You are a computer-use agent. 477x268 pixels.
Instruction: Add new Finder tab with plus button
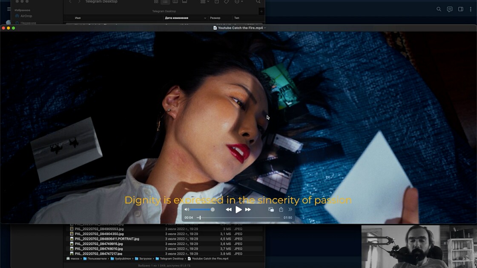261,11
